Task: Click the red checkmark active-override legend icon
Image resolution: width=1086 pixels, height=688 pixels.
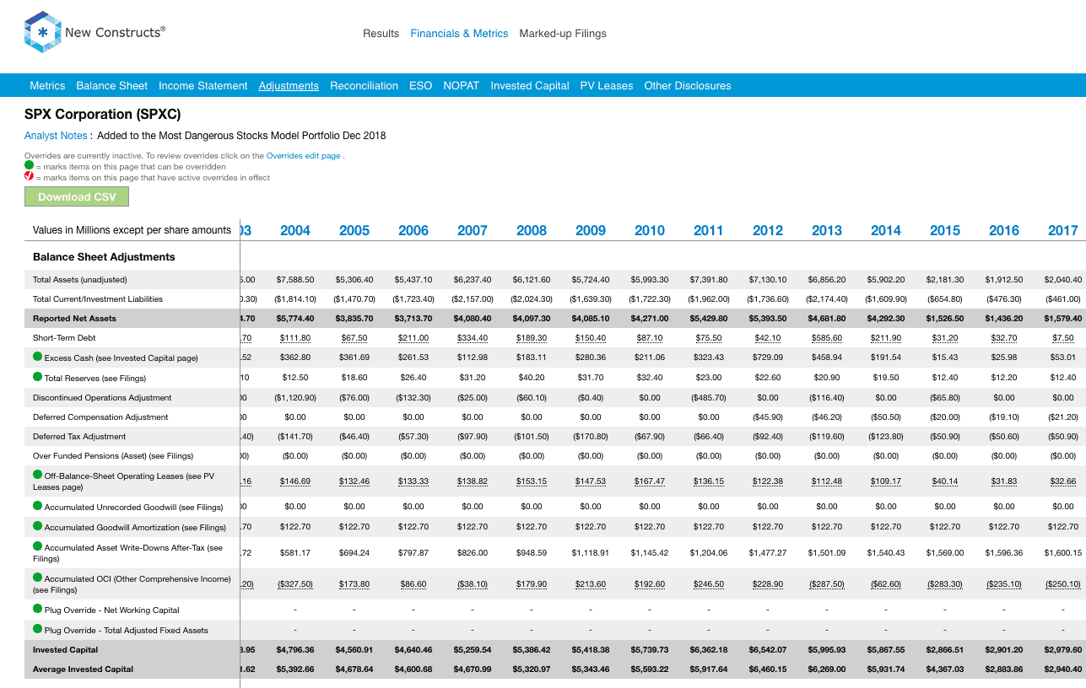Action: tap(30, 177)
